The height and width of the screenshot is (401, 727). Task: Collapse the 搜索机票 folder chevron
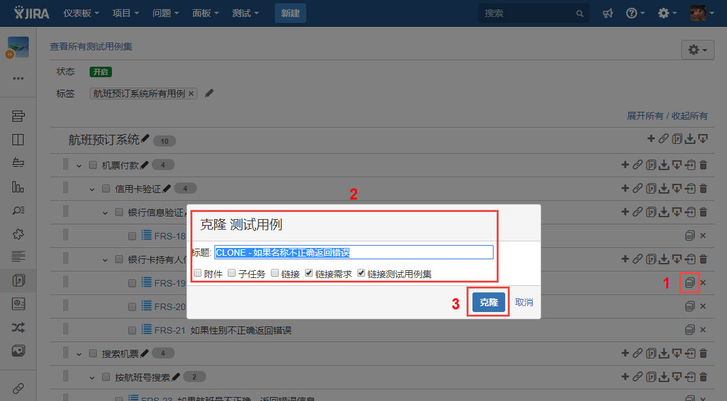(x=79, y=354)
